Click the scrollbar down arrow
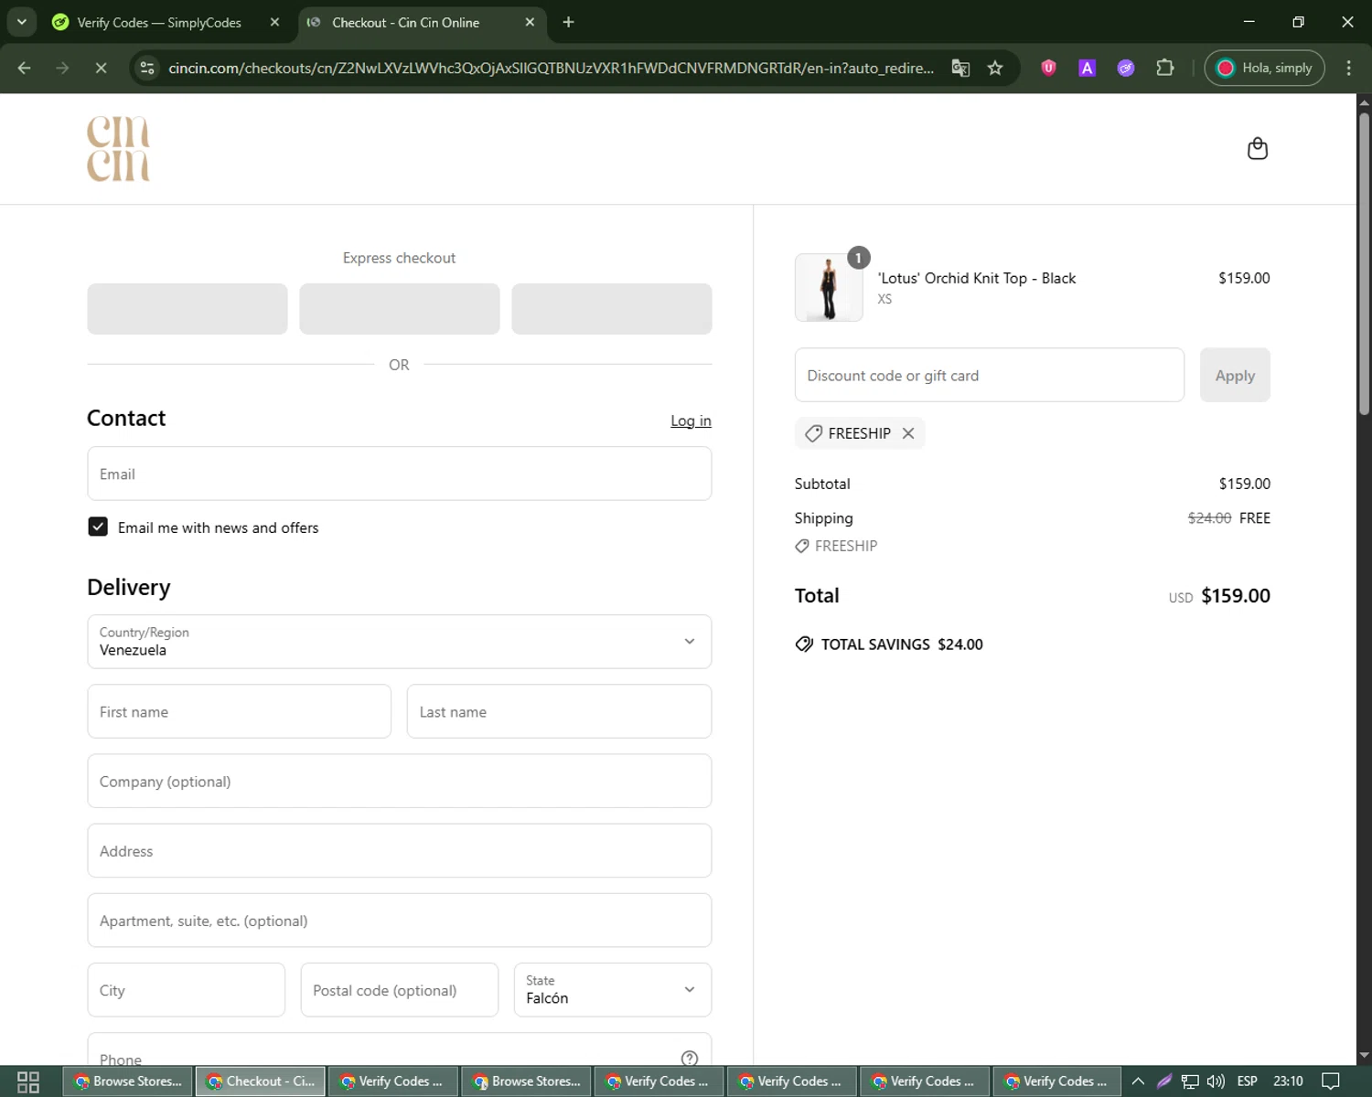The width and height of the screenshot is (1372, 1097). point(1364,1056)
